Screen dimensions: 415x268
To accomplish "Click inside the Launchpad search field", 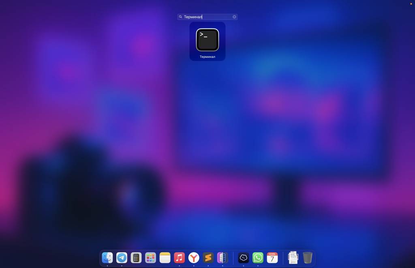I will point(207,17).
